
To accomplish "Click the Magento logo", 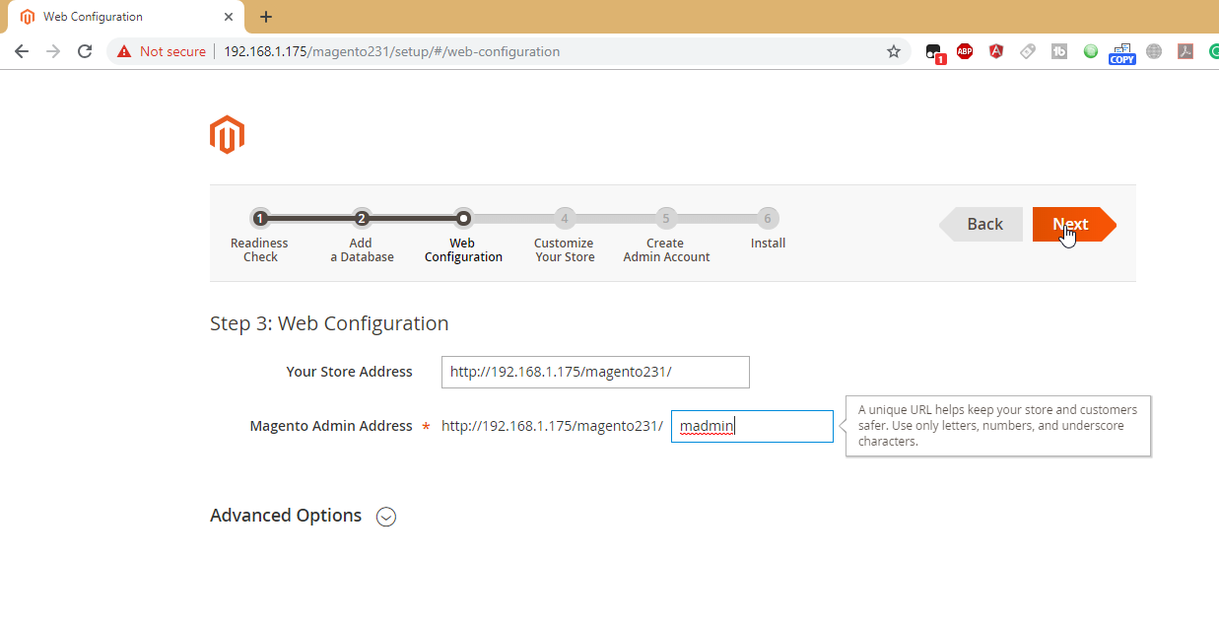I will (227, 135).
